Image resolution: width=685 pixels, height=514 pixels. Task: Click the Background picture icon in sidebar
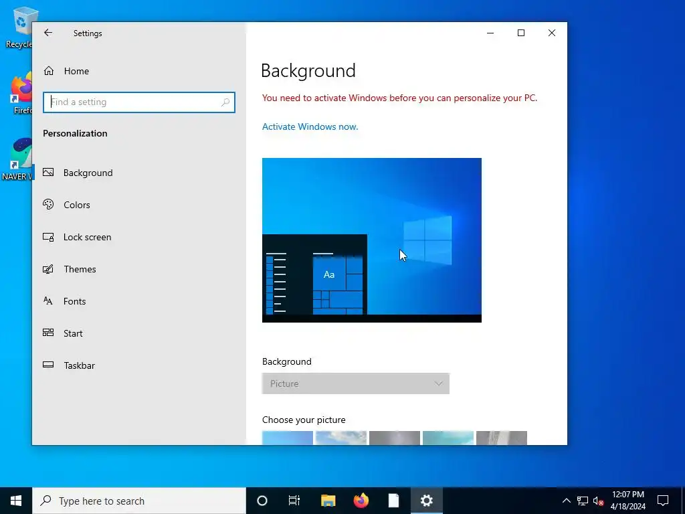[x=48, y=172]
